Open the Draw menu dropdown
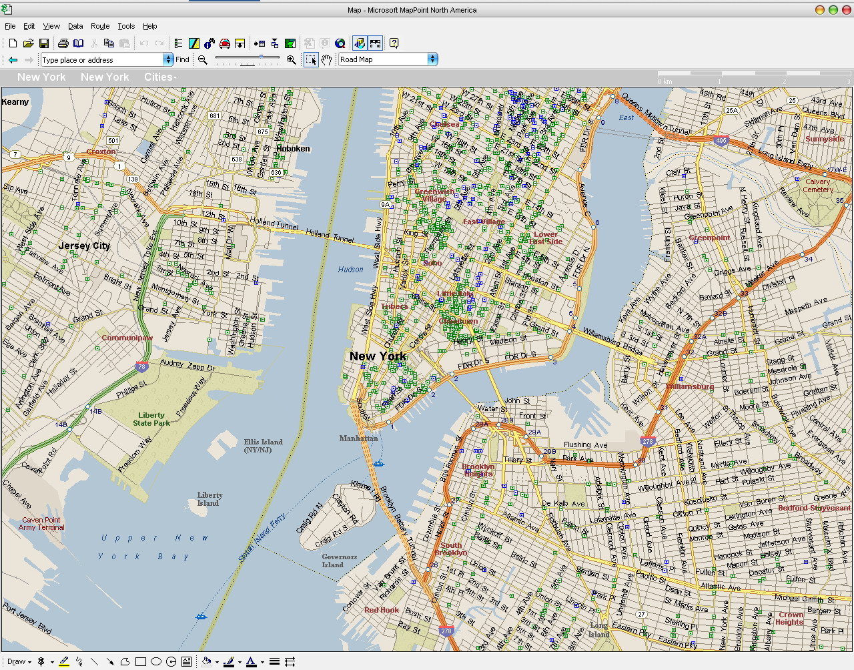Screen dimensions: 854x670 click(x=19, y=661)
